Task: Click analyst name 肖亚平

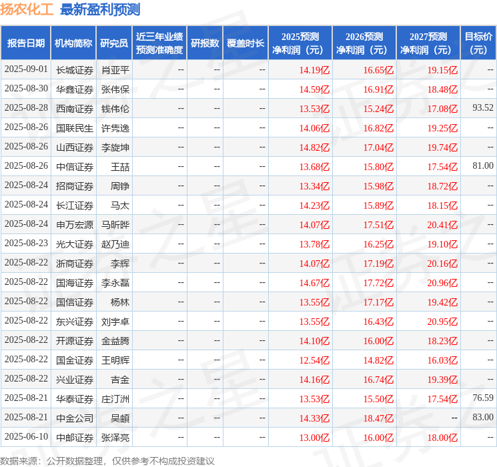Action: (115, 70)
